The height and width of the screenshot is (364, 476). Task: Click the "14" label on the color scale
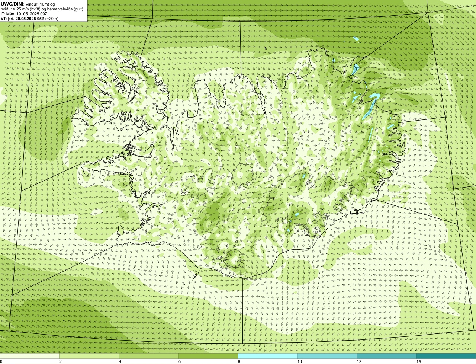click(418, 361)
